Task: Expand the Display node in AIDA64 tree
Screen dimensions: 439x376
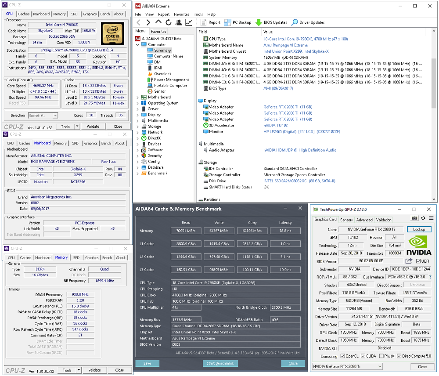Action: (137, 115)
